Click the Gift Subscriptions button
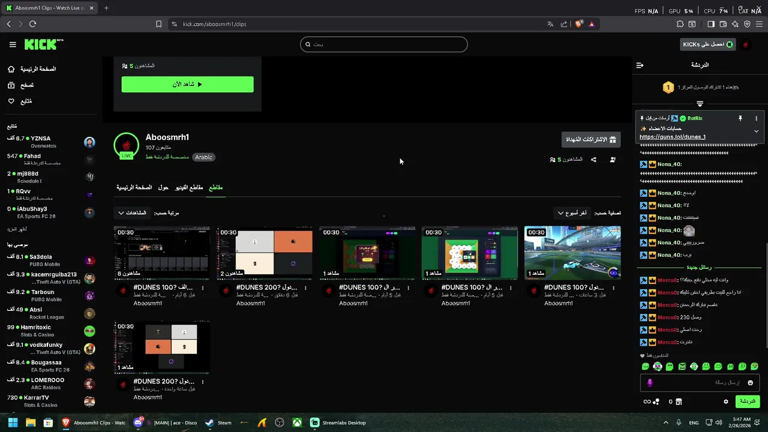Screen dimensions: 768x432 591,139
